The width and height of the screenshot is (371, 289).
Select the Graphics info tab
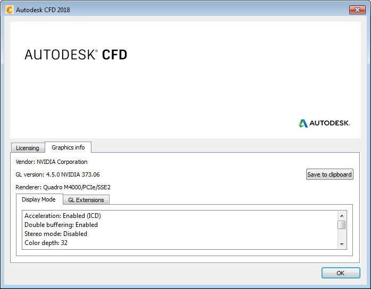(68, 147)
